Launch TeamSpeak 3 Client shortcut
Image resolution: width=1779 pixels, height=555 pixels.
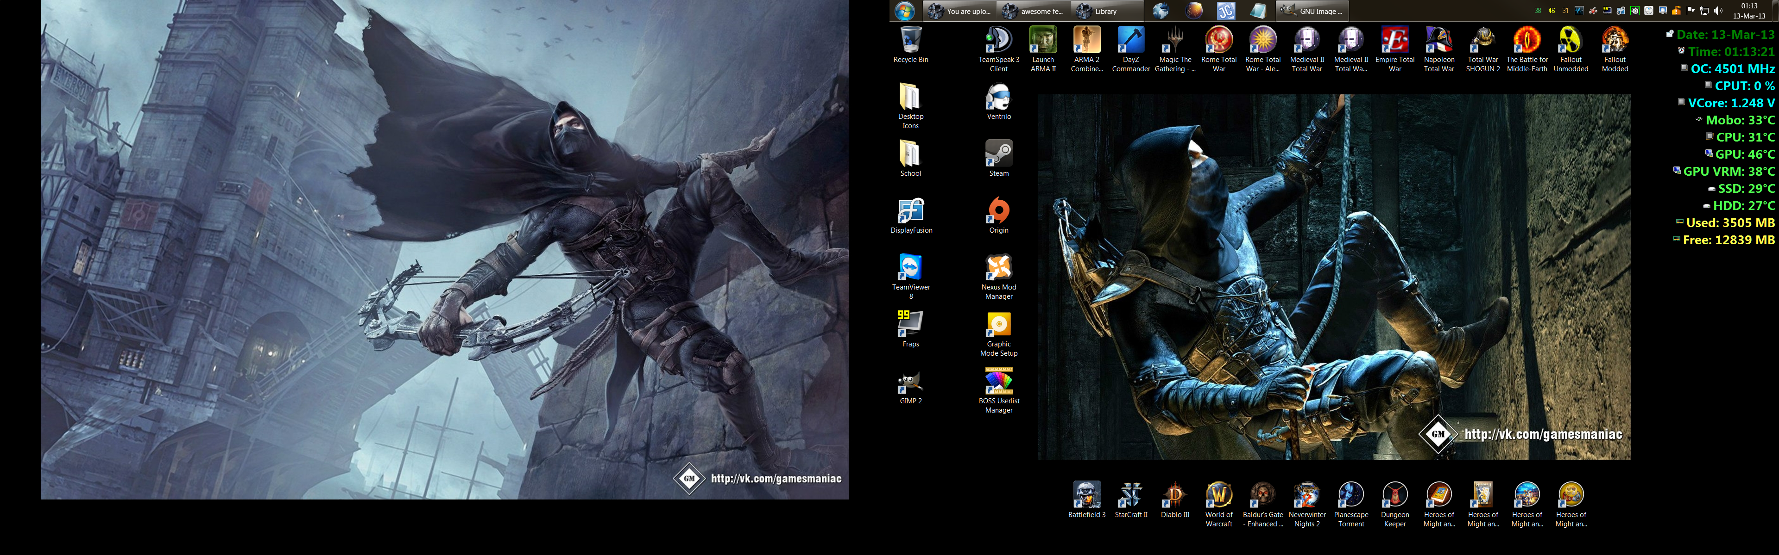[x=999, y=49]
